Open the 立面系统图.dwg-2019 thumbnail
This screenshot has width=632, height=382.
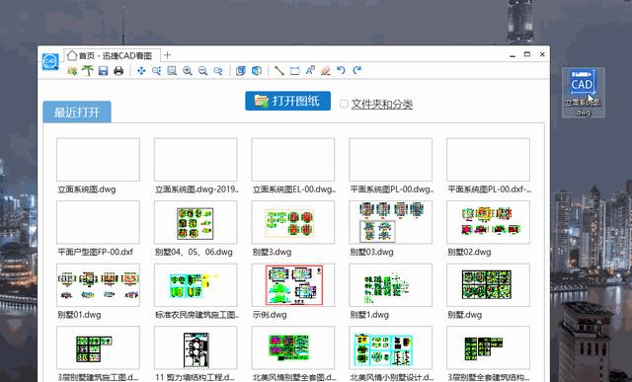(196, 160)
